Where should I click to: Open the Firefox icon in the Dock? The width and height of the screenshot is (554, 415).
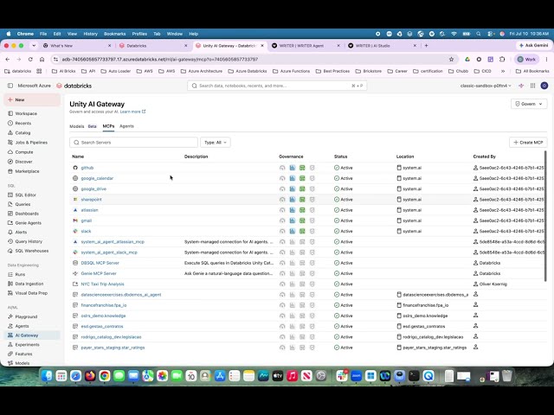point(90,376)
